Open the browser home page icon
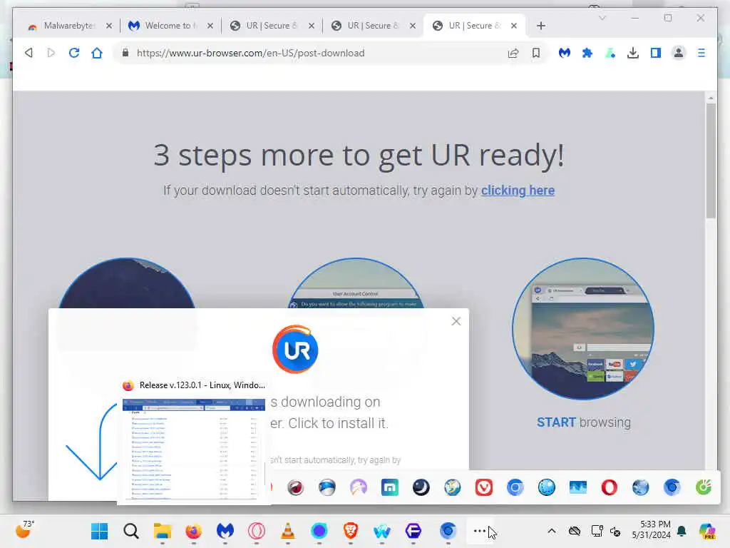The image size is (730, 548). click(97, 53)
